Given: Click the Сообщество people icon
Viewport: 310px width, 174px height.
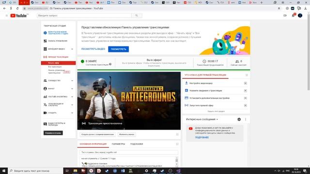Looking at the screenshot, I should pyautogui.click(x=45, y=81).
